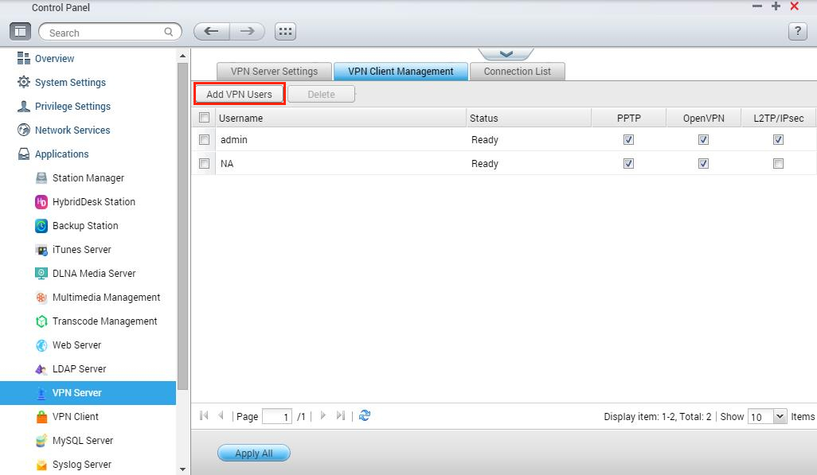Open the Connection List tab
The width and height of the screenshot is (817, 475).
pyautogui.click(x=517, y=72)
